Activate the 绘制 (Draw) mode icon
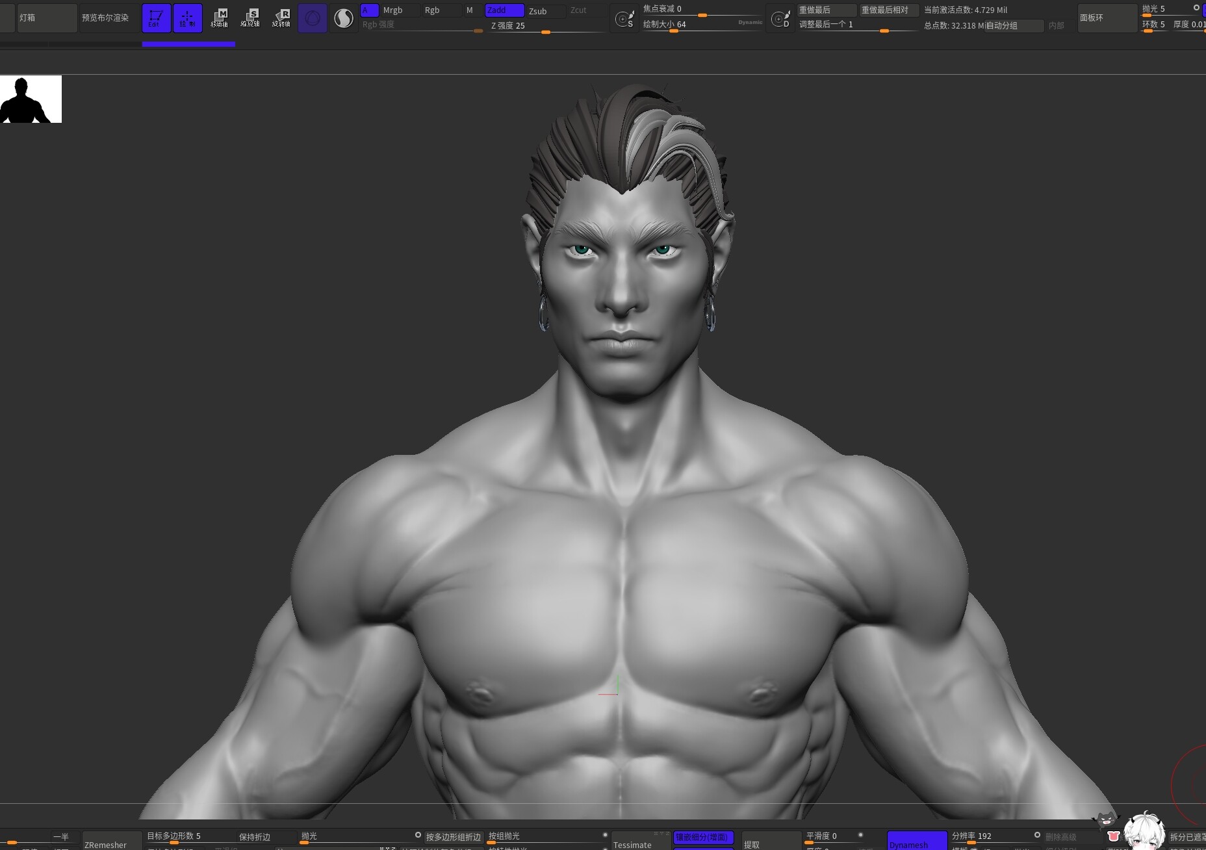Viewport: 1206px width, 850px height. tap(188, 18)
